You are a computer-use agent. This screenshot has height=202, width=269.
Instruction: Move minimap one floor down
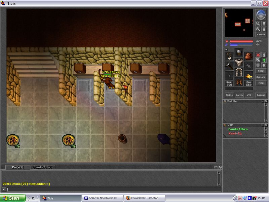point(264,29)
